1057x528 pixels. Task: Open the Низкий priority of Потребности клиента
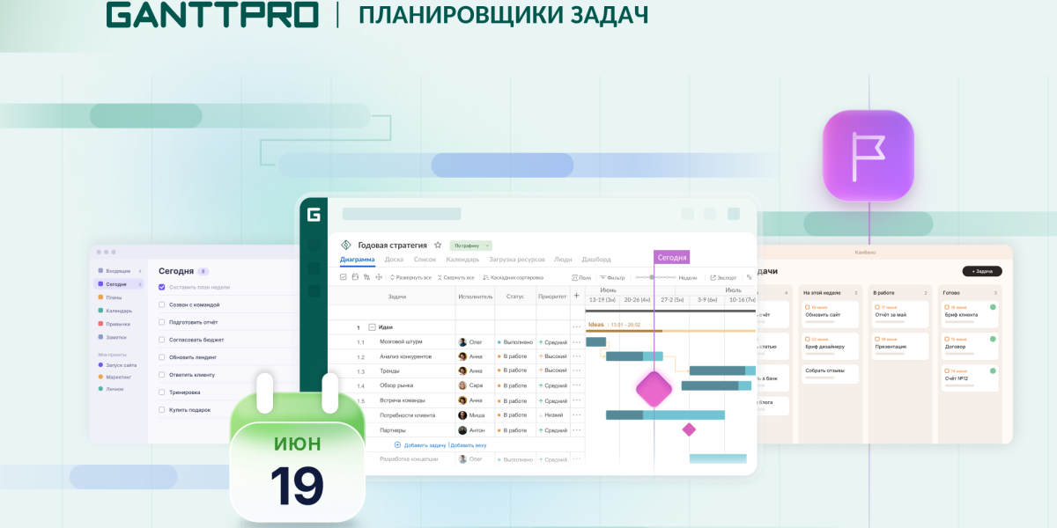click(x=552, y=414)
